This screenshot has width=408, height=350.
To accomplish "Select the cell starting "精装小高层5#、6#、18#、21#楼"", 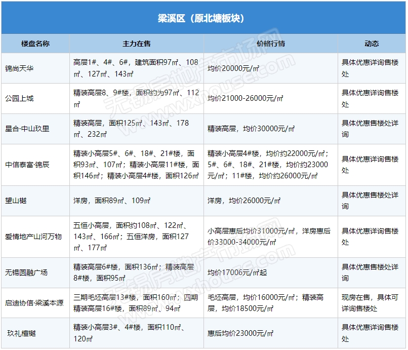I will coord(136,165).
